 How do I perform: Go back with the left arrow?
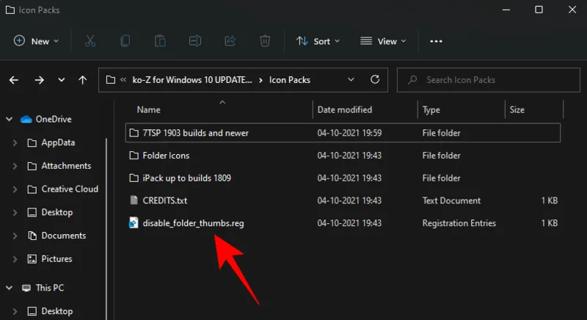[14, 80]
